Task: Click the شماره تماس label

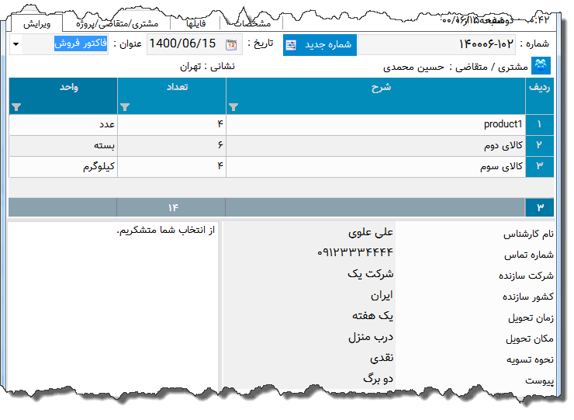Action: 529,255
